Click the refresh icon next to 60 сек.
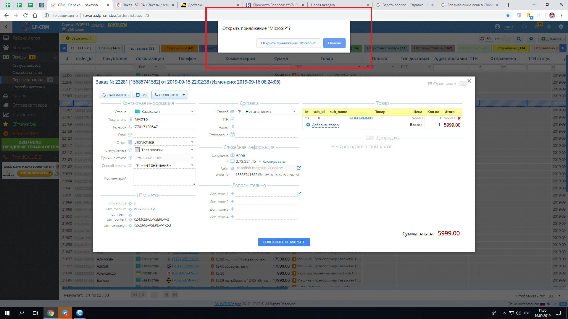 click(482, 39)
